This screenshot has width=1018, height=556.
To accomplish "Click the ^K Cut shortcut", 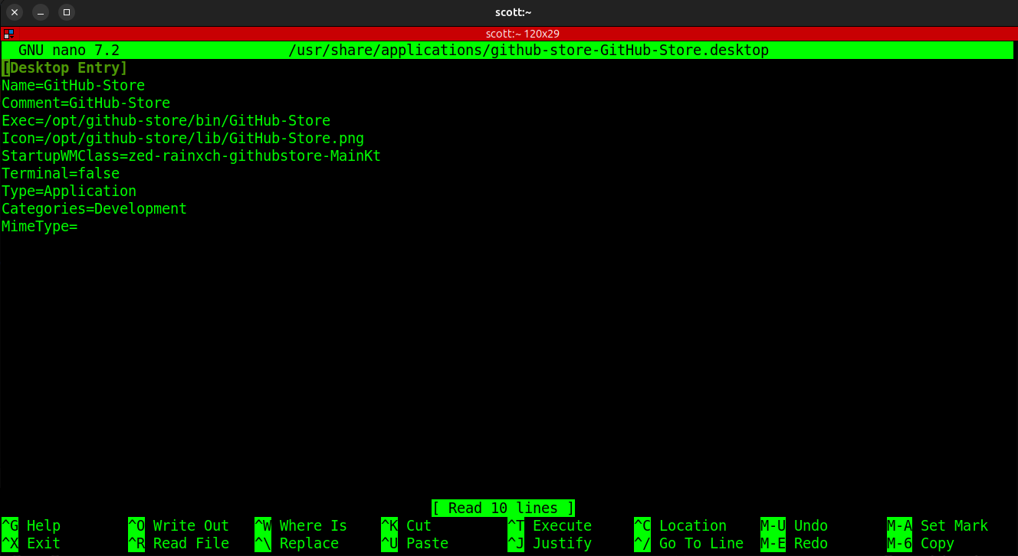I will 406,526.
